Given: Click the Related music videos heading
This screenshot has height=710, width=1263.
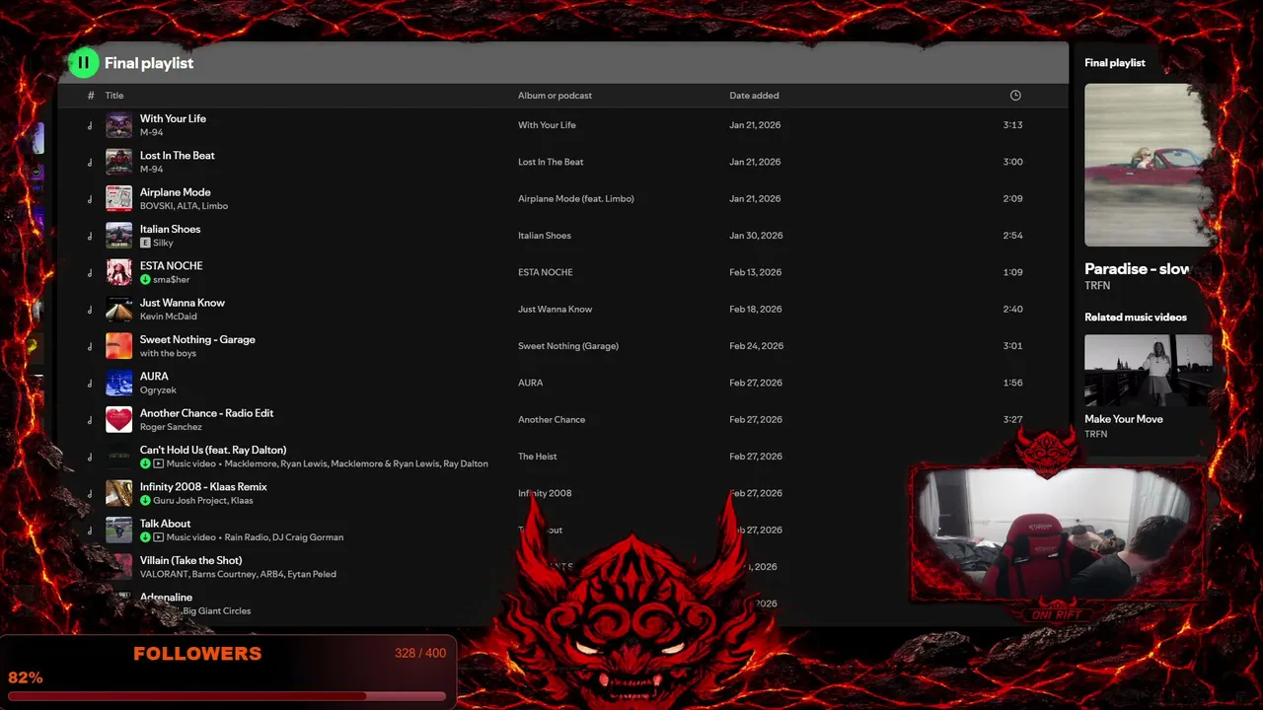Looking at the screenshot, I should click(1136, 318).
